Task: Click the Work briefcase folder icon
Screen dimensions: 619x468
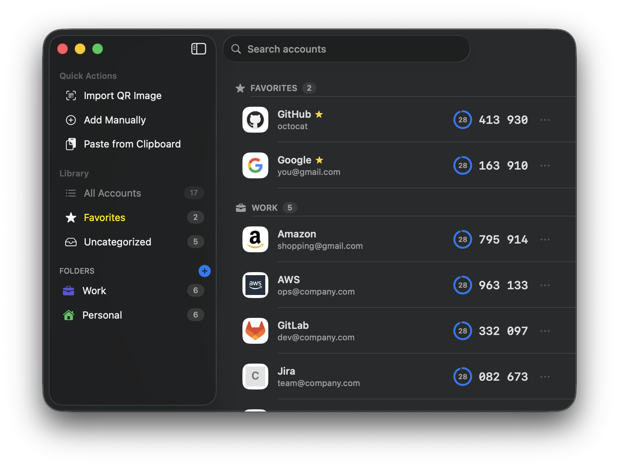Action: (x=69, y=291)
